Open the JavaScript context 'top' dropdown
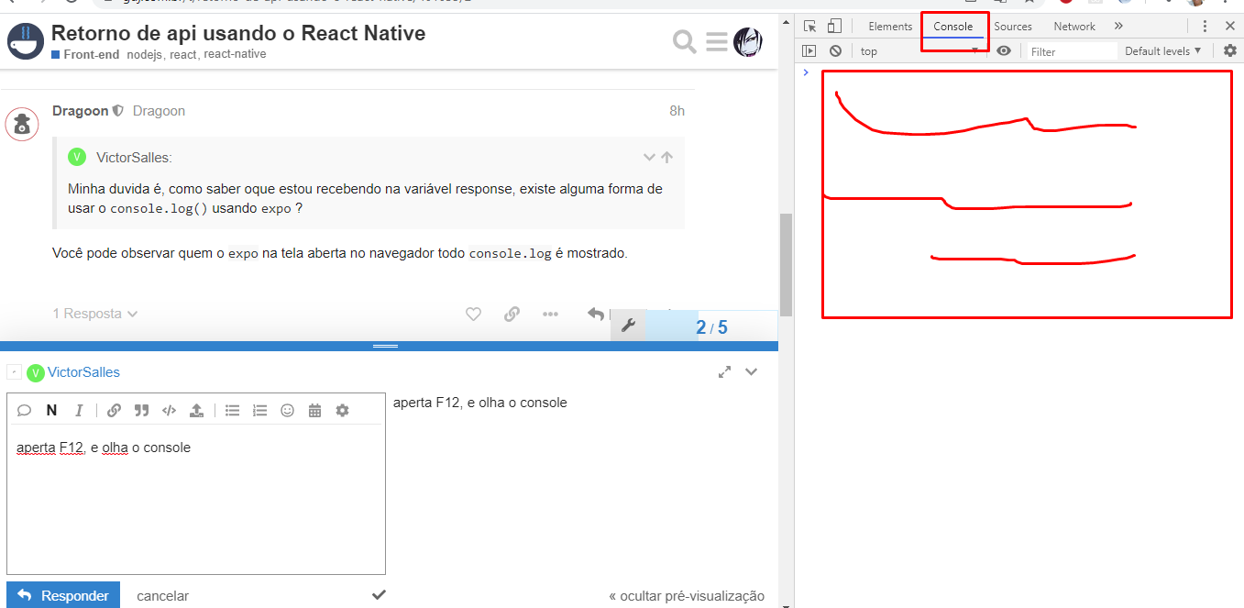 pos(919,51)
